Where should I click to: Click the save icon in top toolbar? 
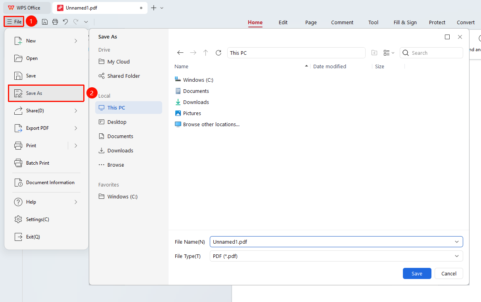pos(45,22)
